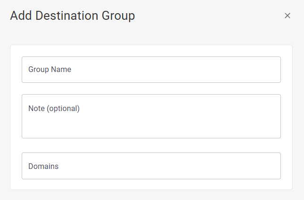Exit the destination group form via X
The width and height of the screenshot is (304, 200).
coord(288,16)
